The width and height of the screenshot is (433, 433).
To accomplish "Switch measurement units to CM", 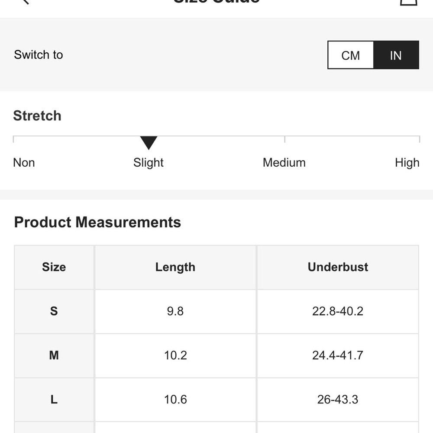I will [x=350, y=55].
